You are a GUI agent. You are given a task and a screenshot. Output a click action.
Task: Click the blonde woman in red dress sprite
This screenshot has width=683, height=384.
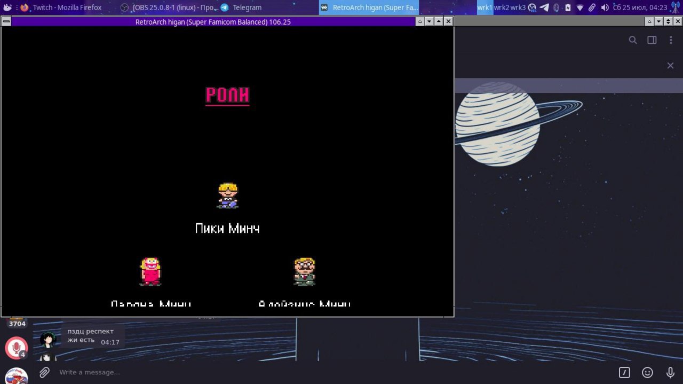click(x=150, y=271)
